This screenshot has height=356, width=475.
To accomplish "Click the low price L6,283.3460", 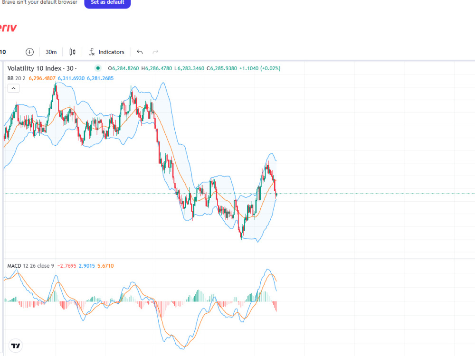I will pyautogui.click(x=190, y=68).
